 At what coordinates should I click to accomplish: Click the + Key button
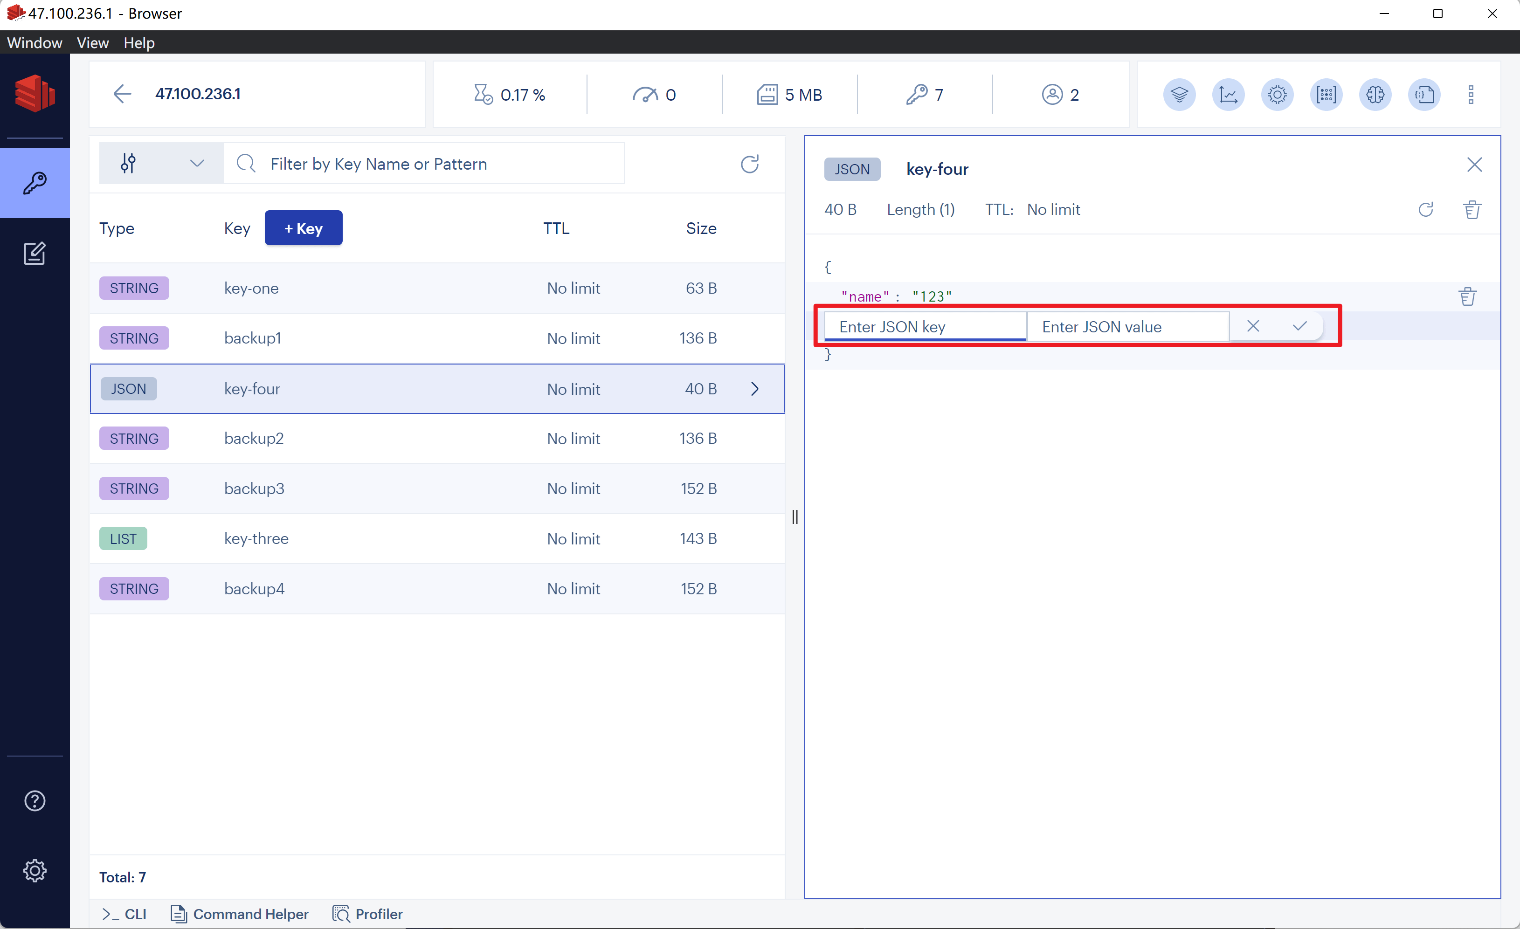[303, 228]
